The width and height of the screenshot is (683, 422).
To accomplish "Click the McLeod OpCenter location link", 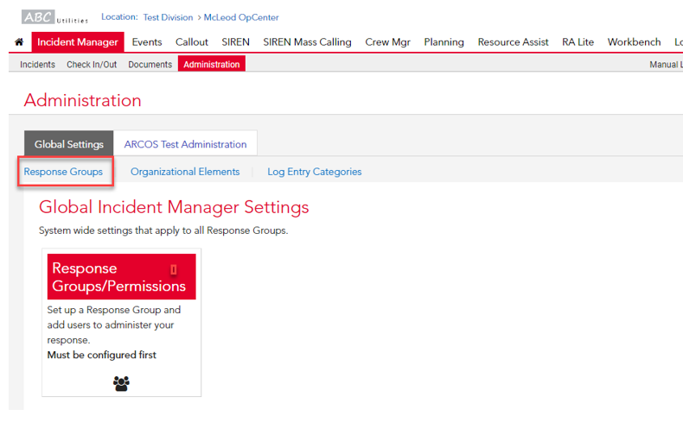I will [241, 17].
